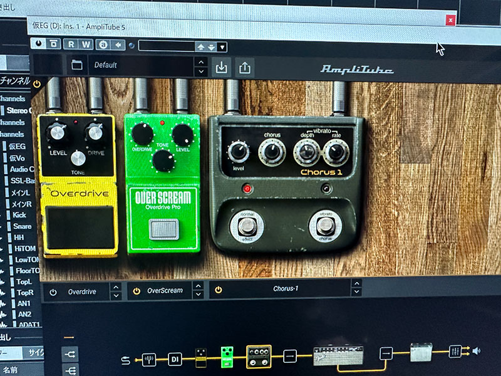Image resolution: width=501 pixels, height=376 pixels.
Task: Toggle power for Chorus-1 slot
Action: pos(219,290)
